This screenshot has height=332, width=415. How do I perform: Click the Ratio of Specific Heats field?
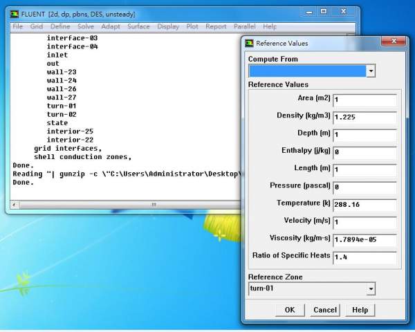coord(365,257)
